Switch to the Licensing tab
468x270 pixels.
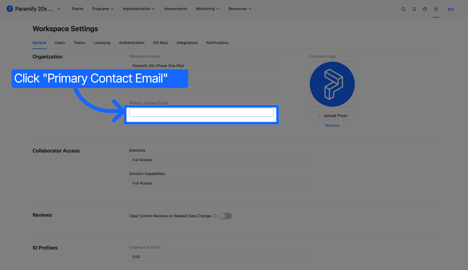102,43
